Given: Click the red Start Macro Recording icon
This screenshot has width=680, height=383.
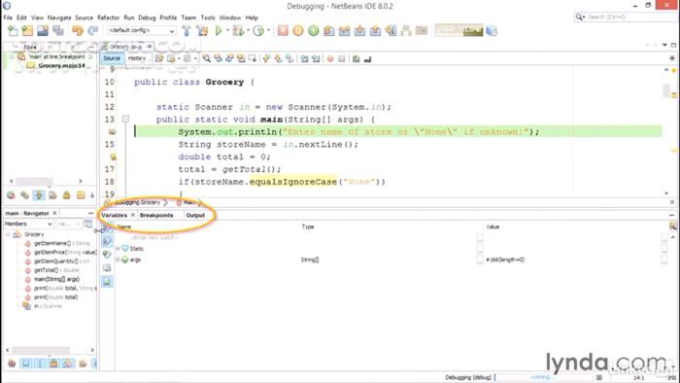Looking at the screenshot, I should pos(330,58).
